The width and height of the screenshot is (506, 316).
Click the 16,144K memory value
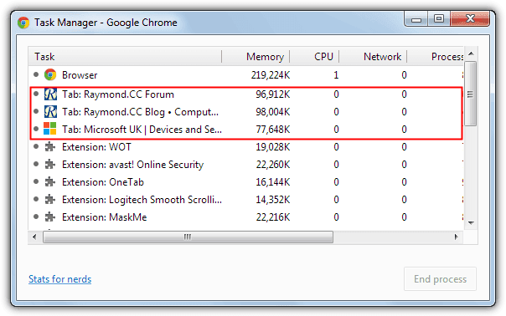click(x=272, y=182)
